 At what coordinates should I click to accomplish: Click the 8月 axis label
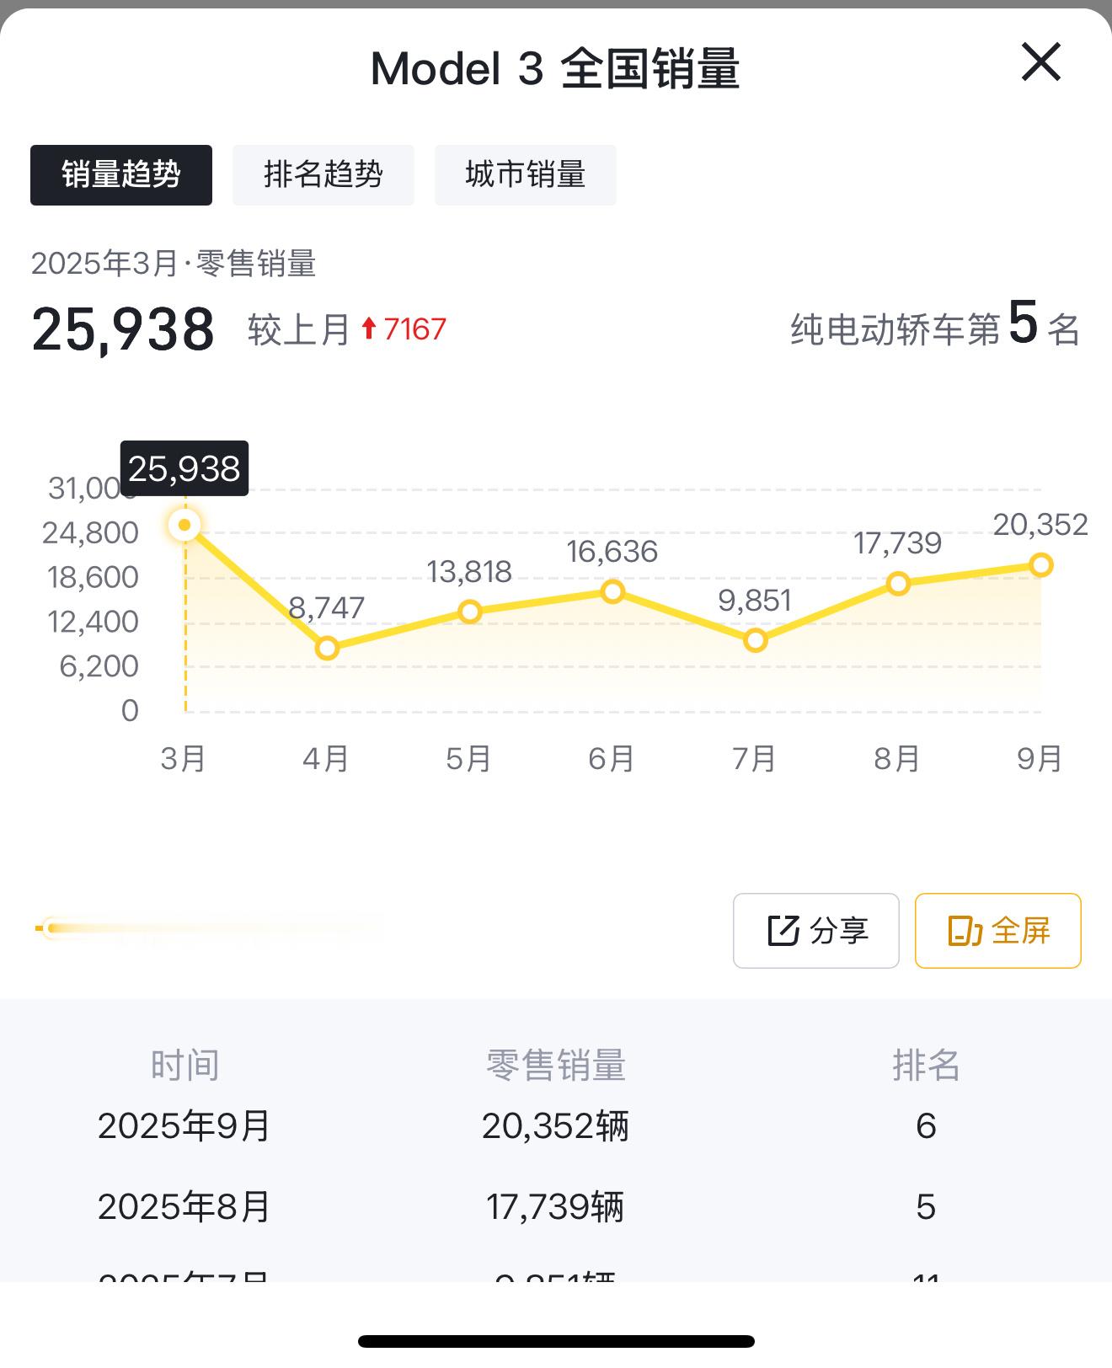click(898, 759)
